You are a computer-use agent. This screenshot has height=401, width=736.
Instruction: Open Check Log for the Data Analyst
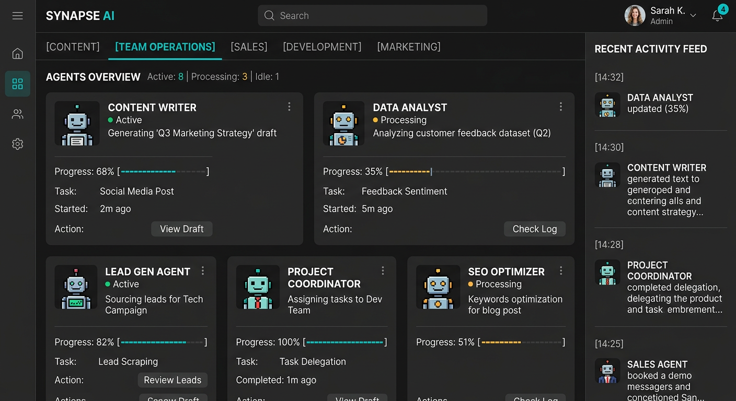pyautogui.click(x=534, y=229)
